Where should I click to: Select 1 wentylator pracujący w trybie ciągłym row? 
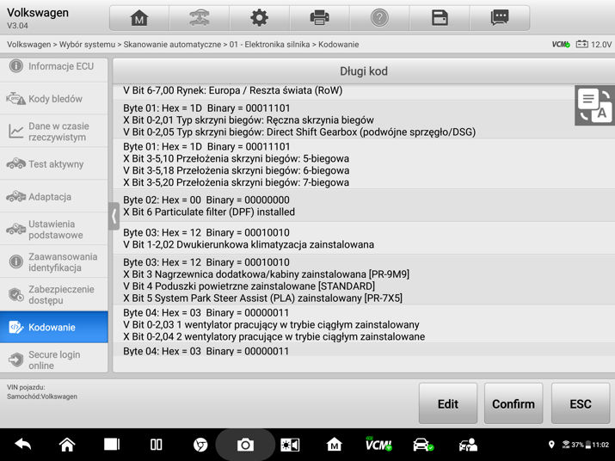pos(271,325)
